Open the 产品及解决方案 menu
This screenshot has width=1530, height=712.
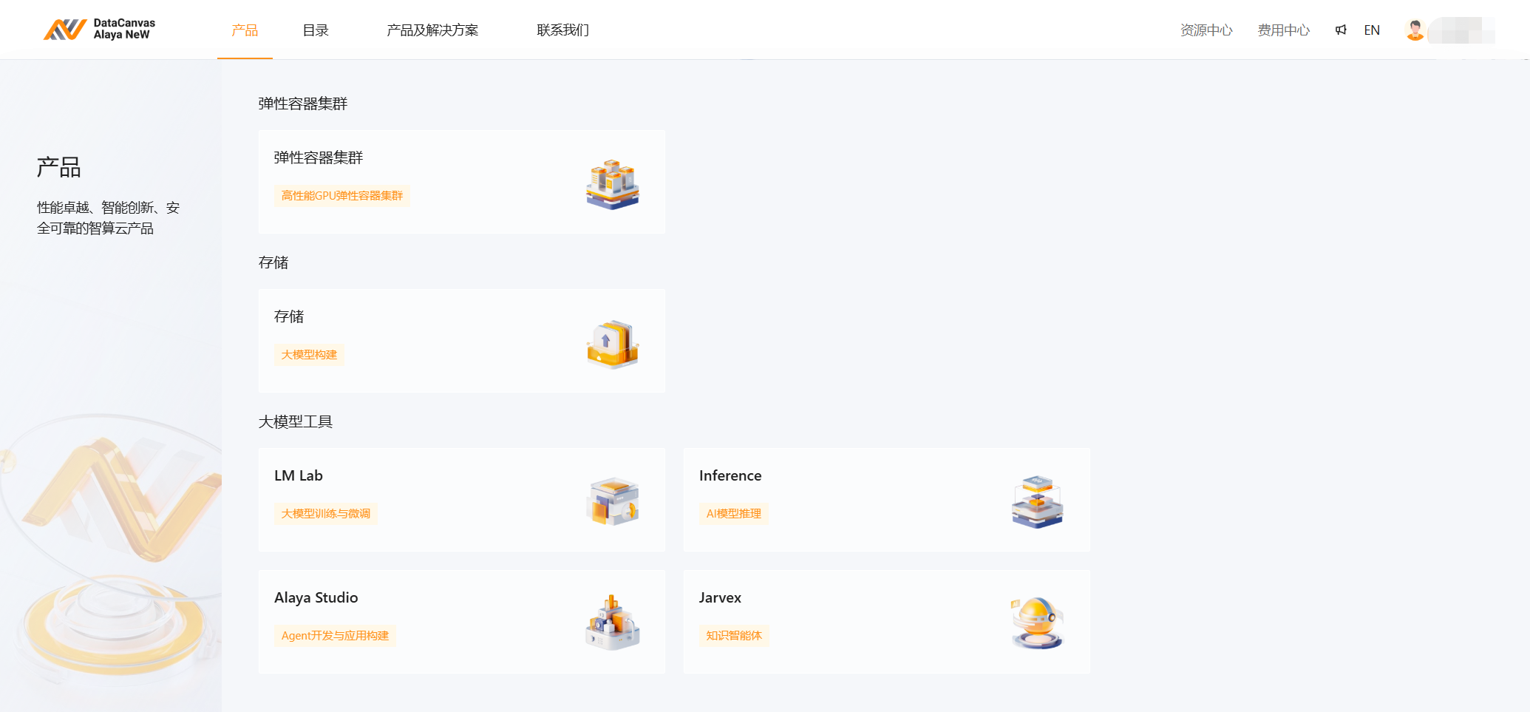(x=432, y=30)
